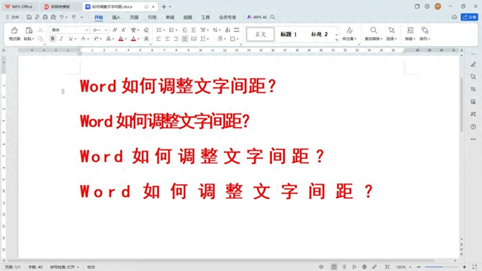Toggle Italic formatting
Image resolution: width=482 pixels, height=271 pixels.
click(x=61, y=39)
